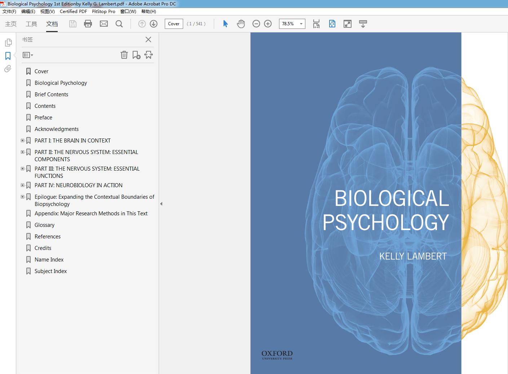Jump to the Cover bookmark
The width and height of the screenshot is (508, 374).
(41, 71)
